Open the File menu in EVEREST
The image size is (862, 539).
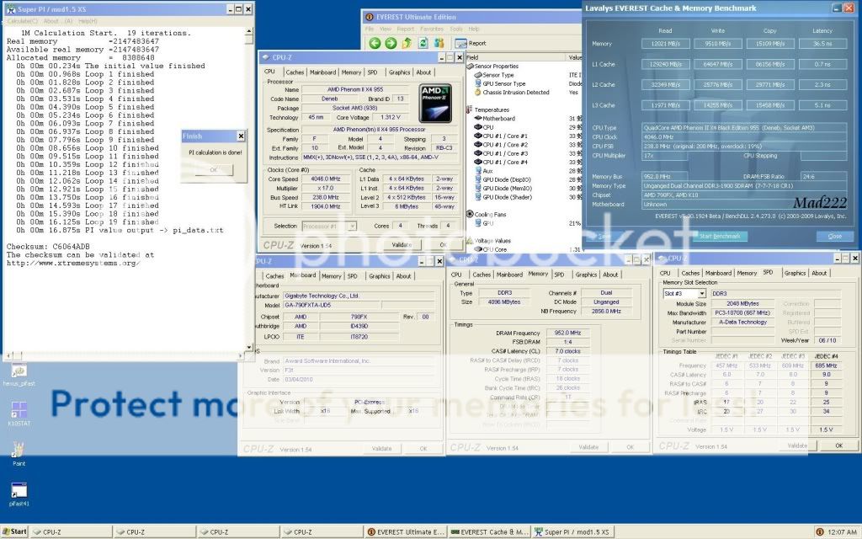(370, 29)
